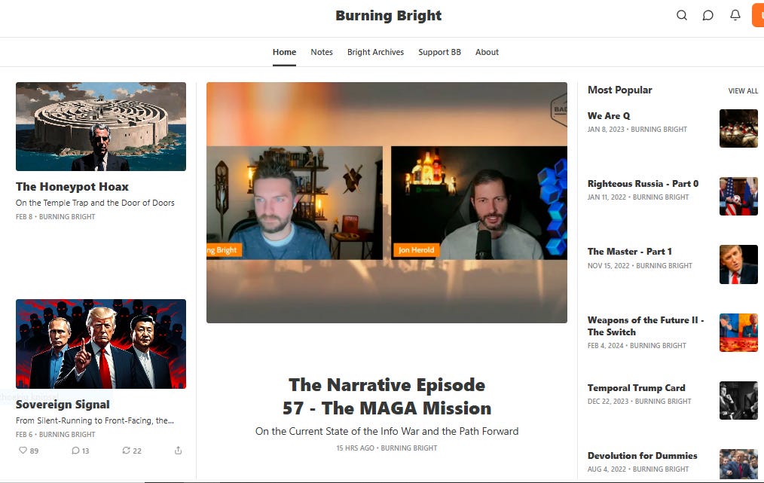
Task: Restack the Sovereign Signal post
Action: pos(132,451)
